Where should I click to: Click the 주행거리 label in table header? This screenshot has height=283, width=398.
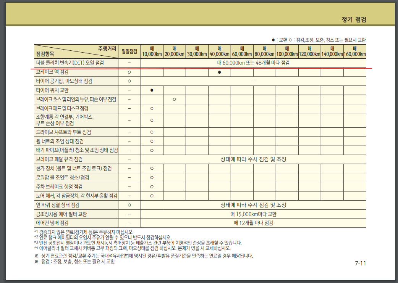point(107,48)
